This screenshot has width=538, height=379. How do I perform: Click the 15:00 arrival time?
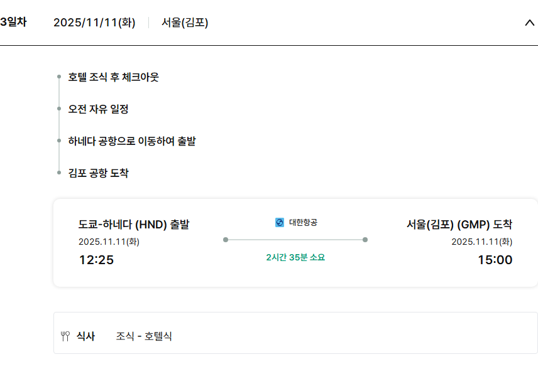[495, 260]
